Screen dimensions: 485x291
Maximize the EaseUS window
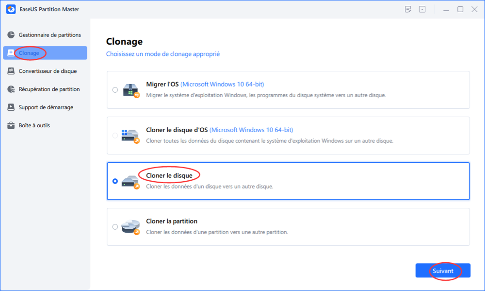click(x=460, y=9)
